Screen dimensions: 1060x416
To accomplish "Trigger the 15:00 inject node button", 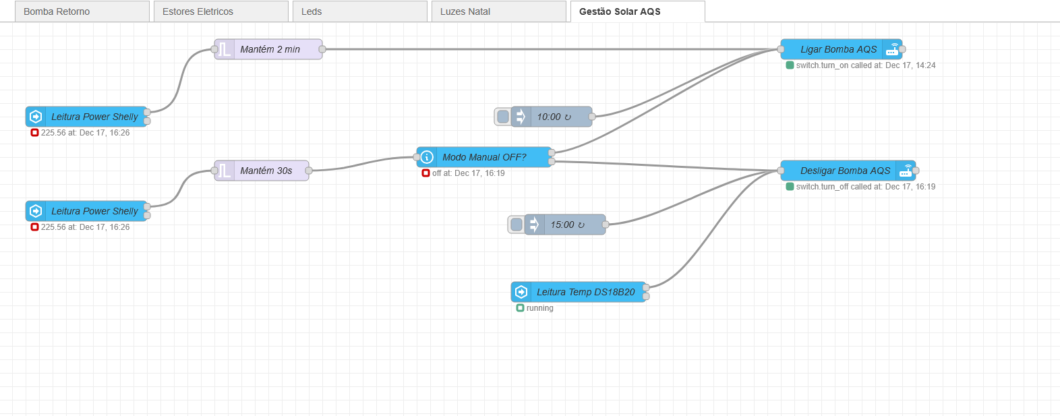I will coord(517,225).
